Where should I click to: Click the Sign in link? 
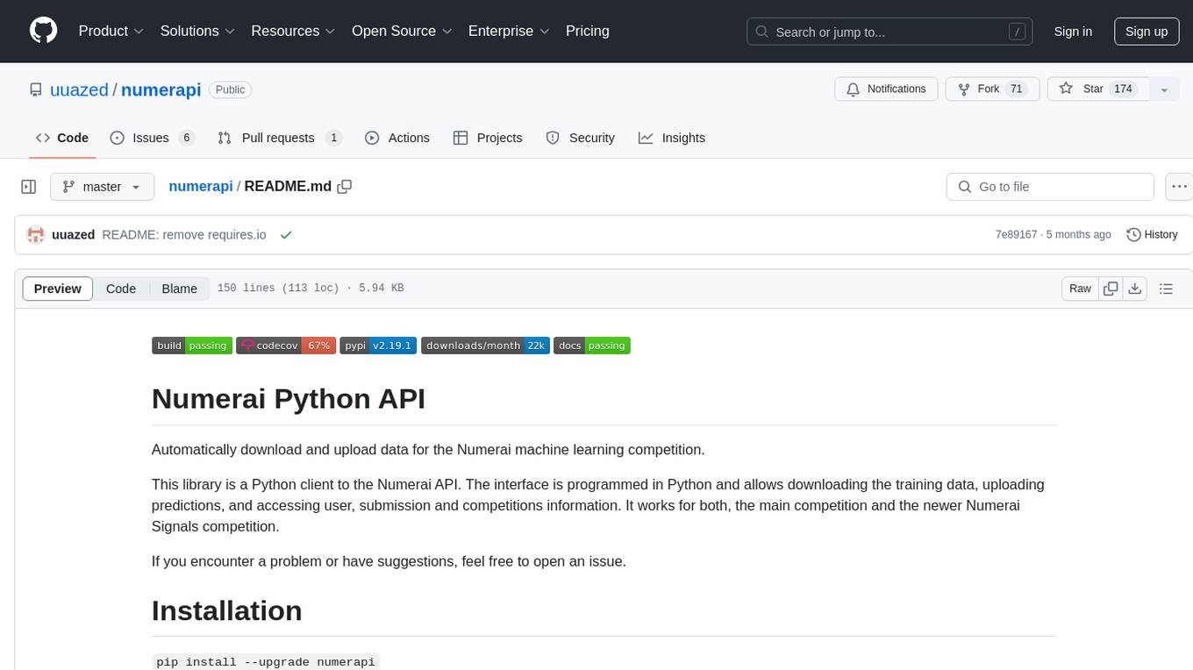point(1073,32)
